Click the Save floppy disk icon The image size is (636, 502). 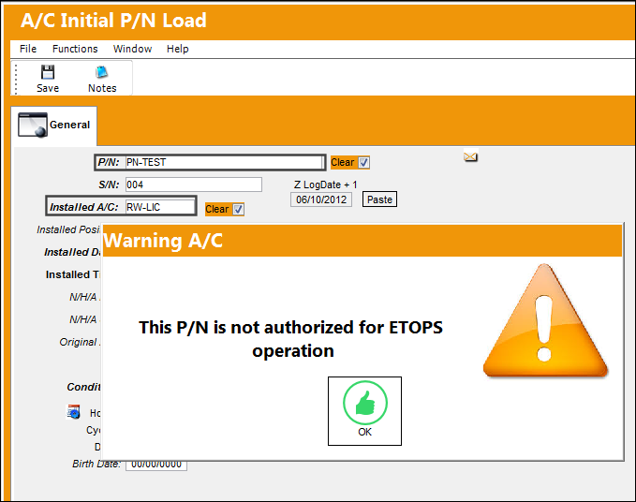pos(48,72)
